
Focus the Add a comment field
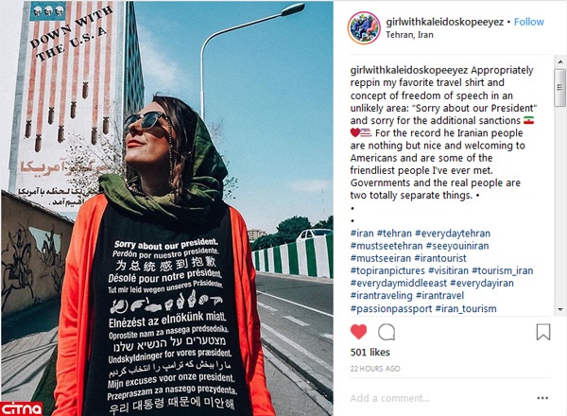tap(441, 398)
